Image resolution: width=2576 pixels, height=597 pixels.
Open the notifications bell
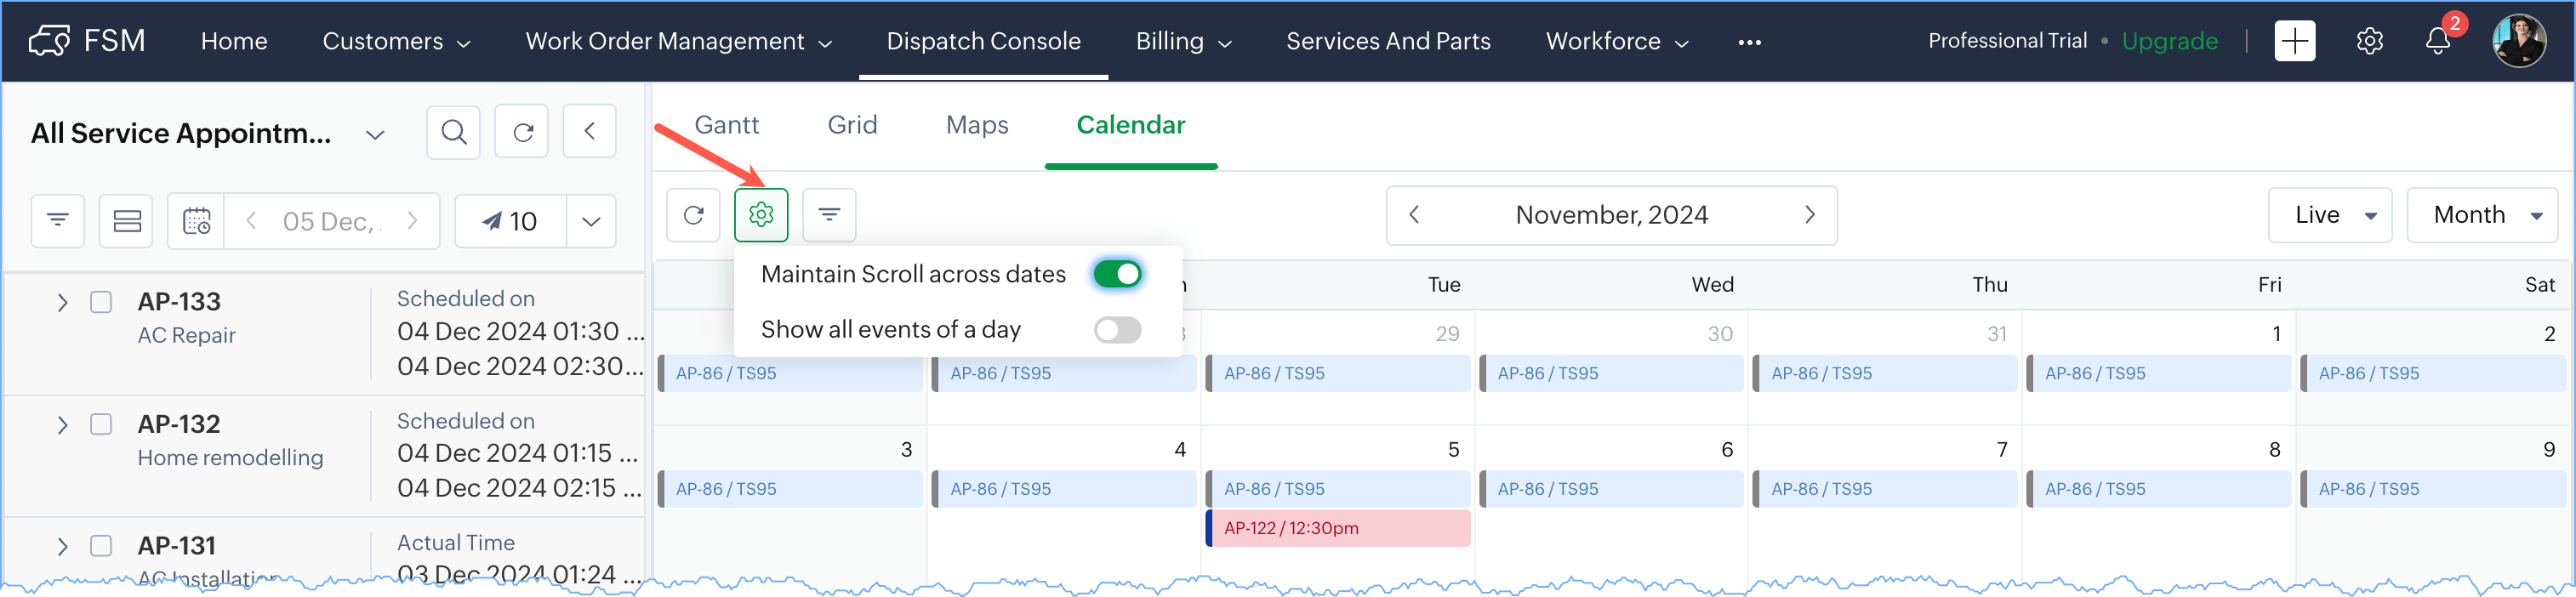[x=2437, y=42]
